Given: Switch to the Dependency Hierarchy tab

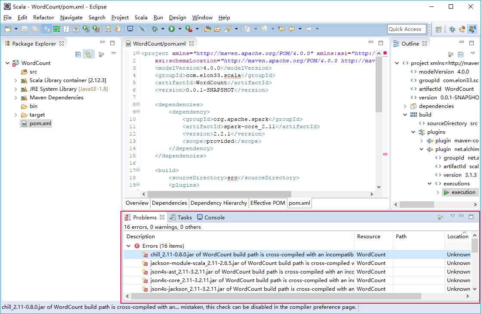Looking at the screenshot, I should pyautogui.click(x=219, y=203).
